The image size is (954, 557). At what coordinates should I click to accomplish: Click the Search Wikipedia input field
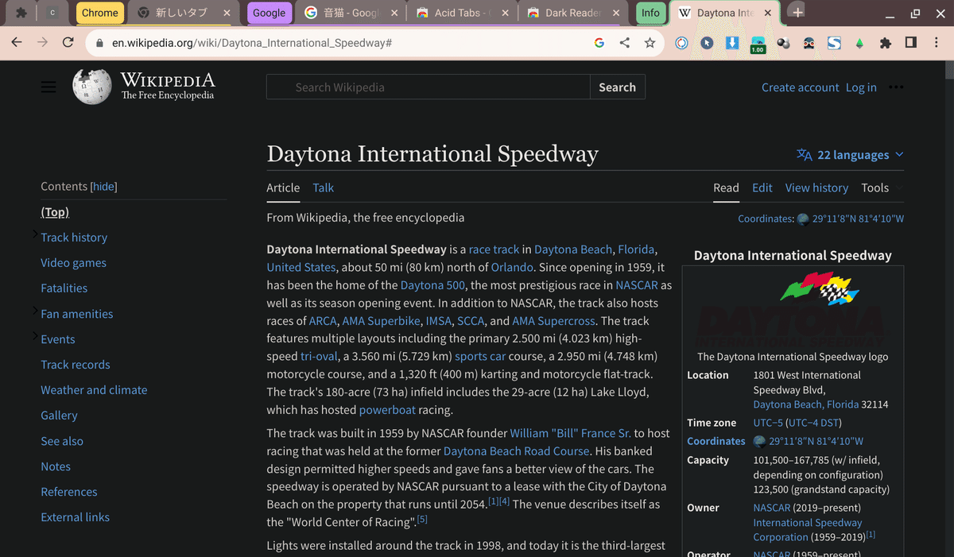(429, 87)
